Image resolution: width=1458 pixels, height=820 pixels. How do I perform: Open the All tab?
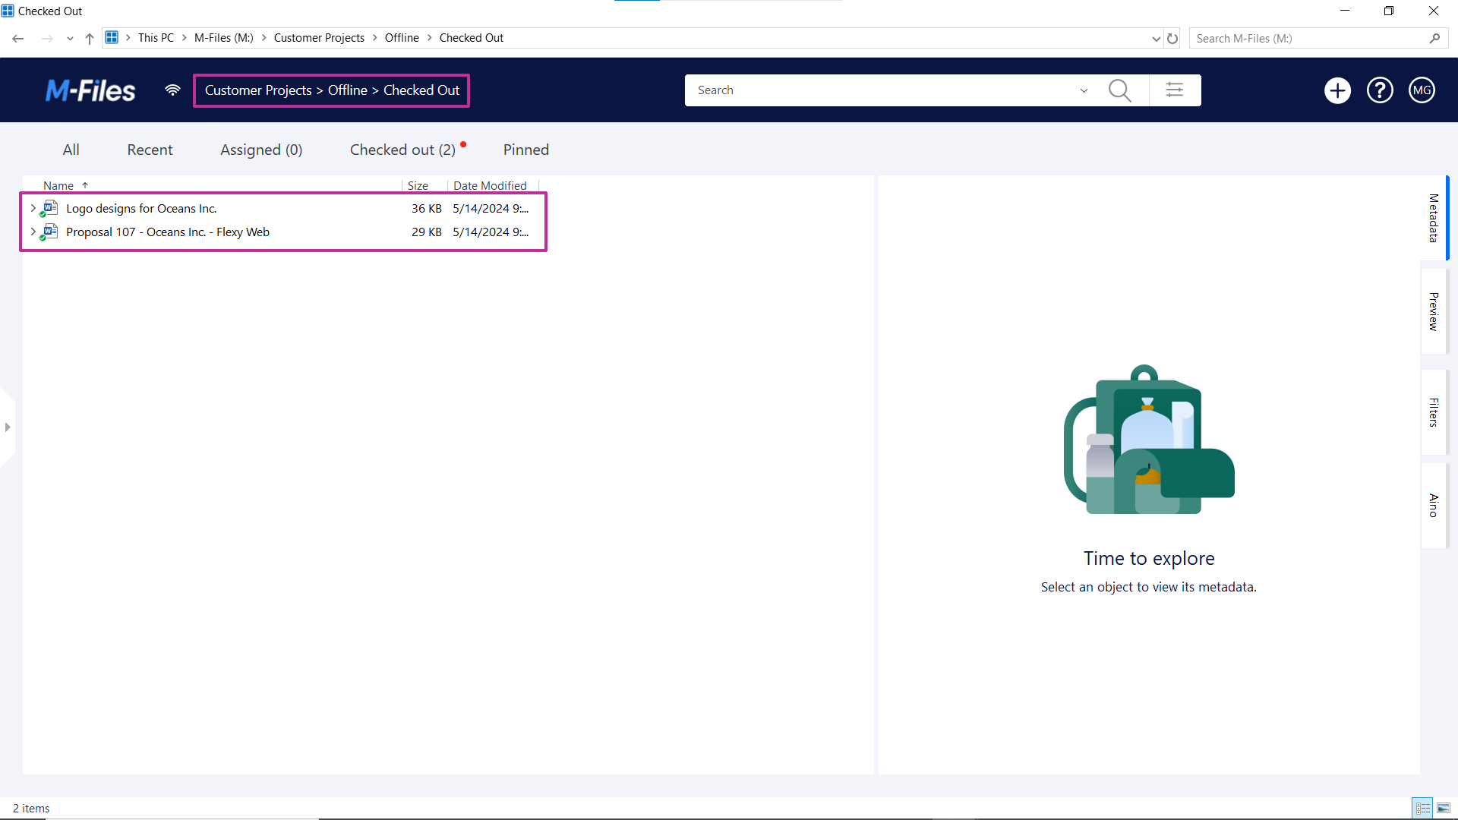point(71,150)
